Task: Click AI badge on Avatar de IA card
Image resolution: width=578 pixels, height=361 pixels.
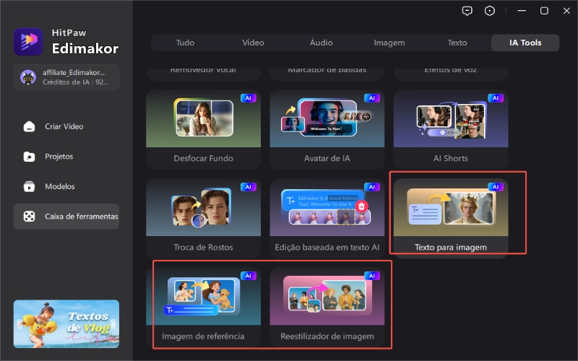Action: point(372,98)
